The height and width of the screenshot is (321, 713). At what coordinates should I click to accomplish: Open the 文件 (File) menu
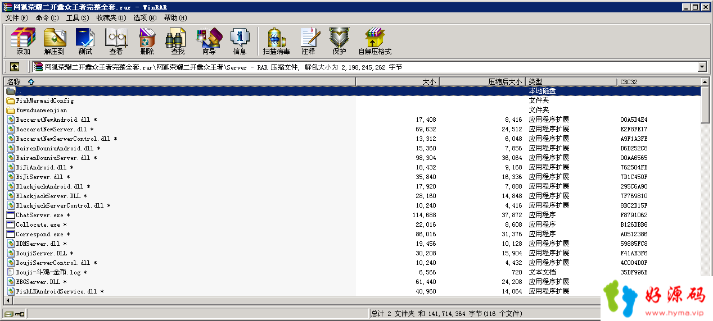click(17, 18)
